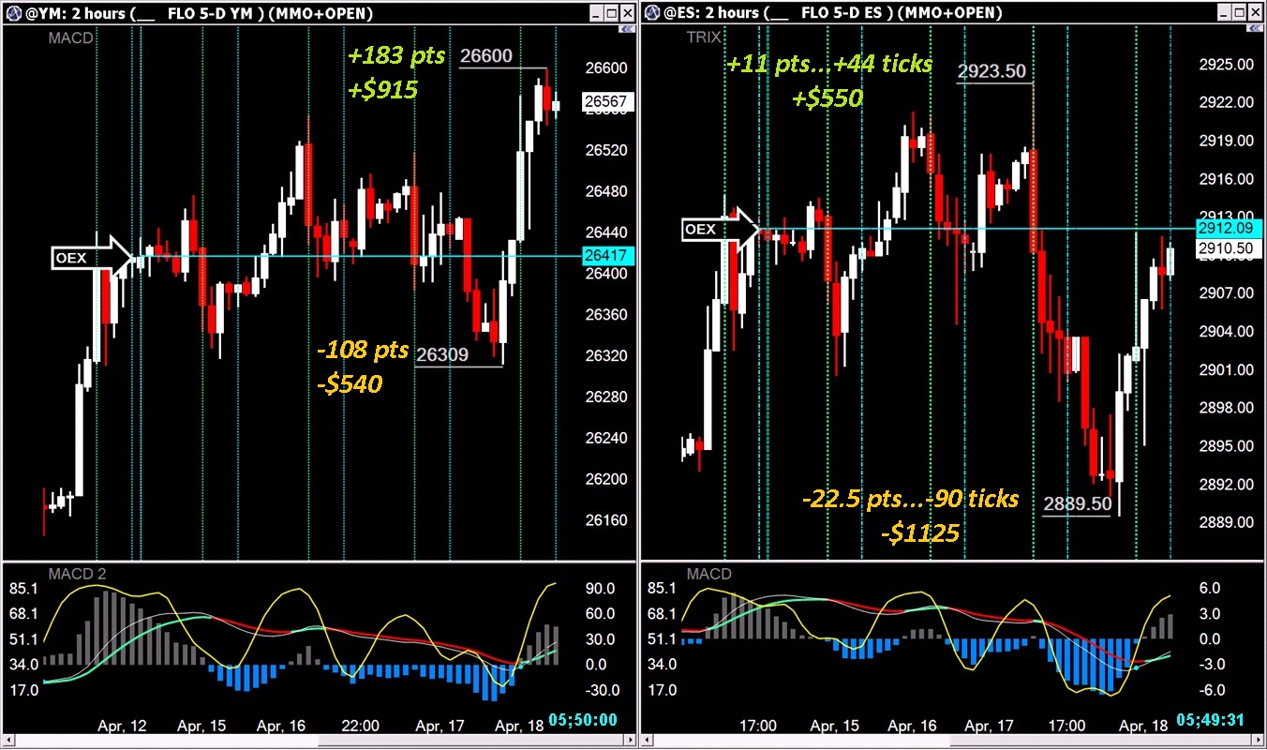Click the cyan 26417 price flag on YM axis
Viewport: 1267px width, 750px height.
pyautogui.click(x=606, y=254)
